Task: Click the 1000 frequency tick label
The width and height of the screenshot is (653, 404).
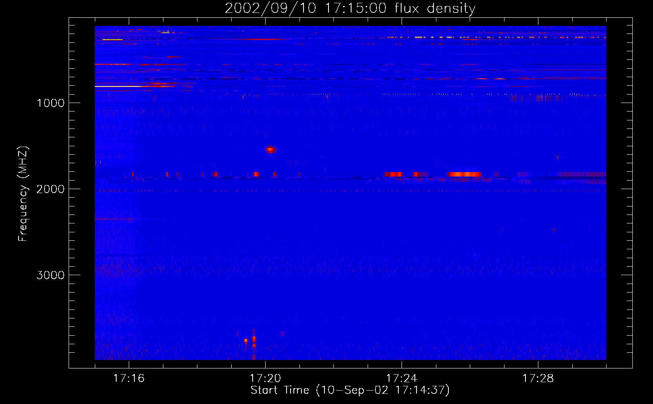Action: 50,103
